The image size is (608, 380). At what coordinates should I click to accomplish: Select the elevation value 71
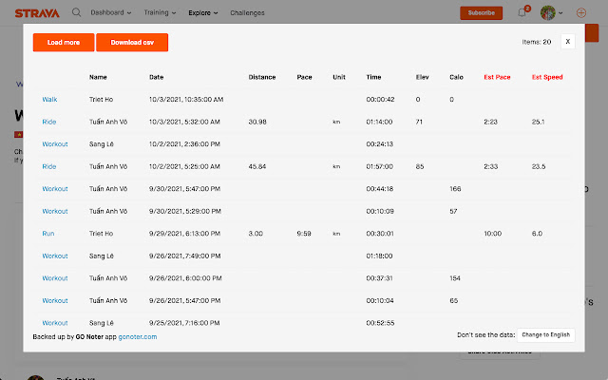click(x=419, y=122)
